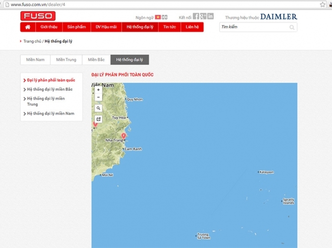Open the DV Hậu mãi menu
This screenshot has width=332, height=248.
(106, 27)
